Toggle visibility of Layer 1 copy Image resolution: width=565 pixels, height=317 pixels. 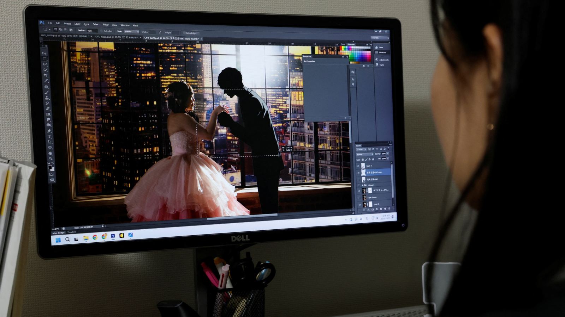pyautogui.click(x=359, y=198)
